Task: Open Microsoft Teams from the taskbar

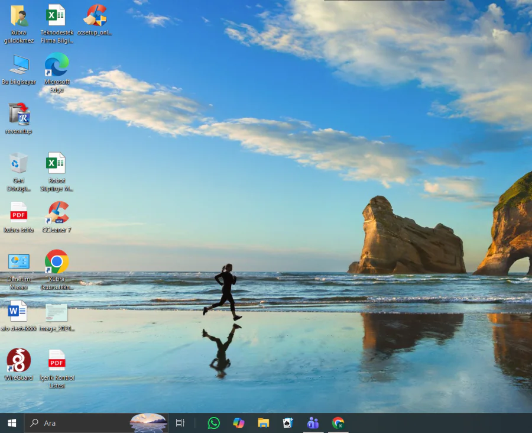Action: click(x=313, y=423)
